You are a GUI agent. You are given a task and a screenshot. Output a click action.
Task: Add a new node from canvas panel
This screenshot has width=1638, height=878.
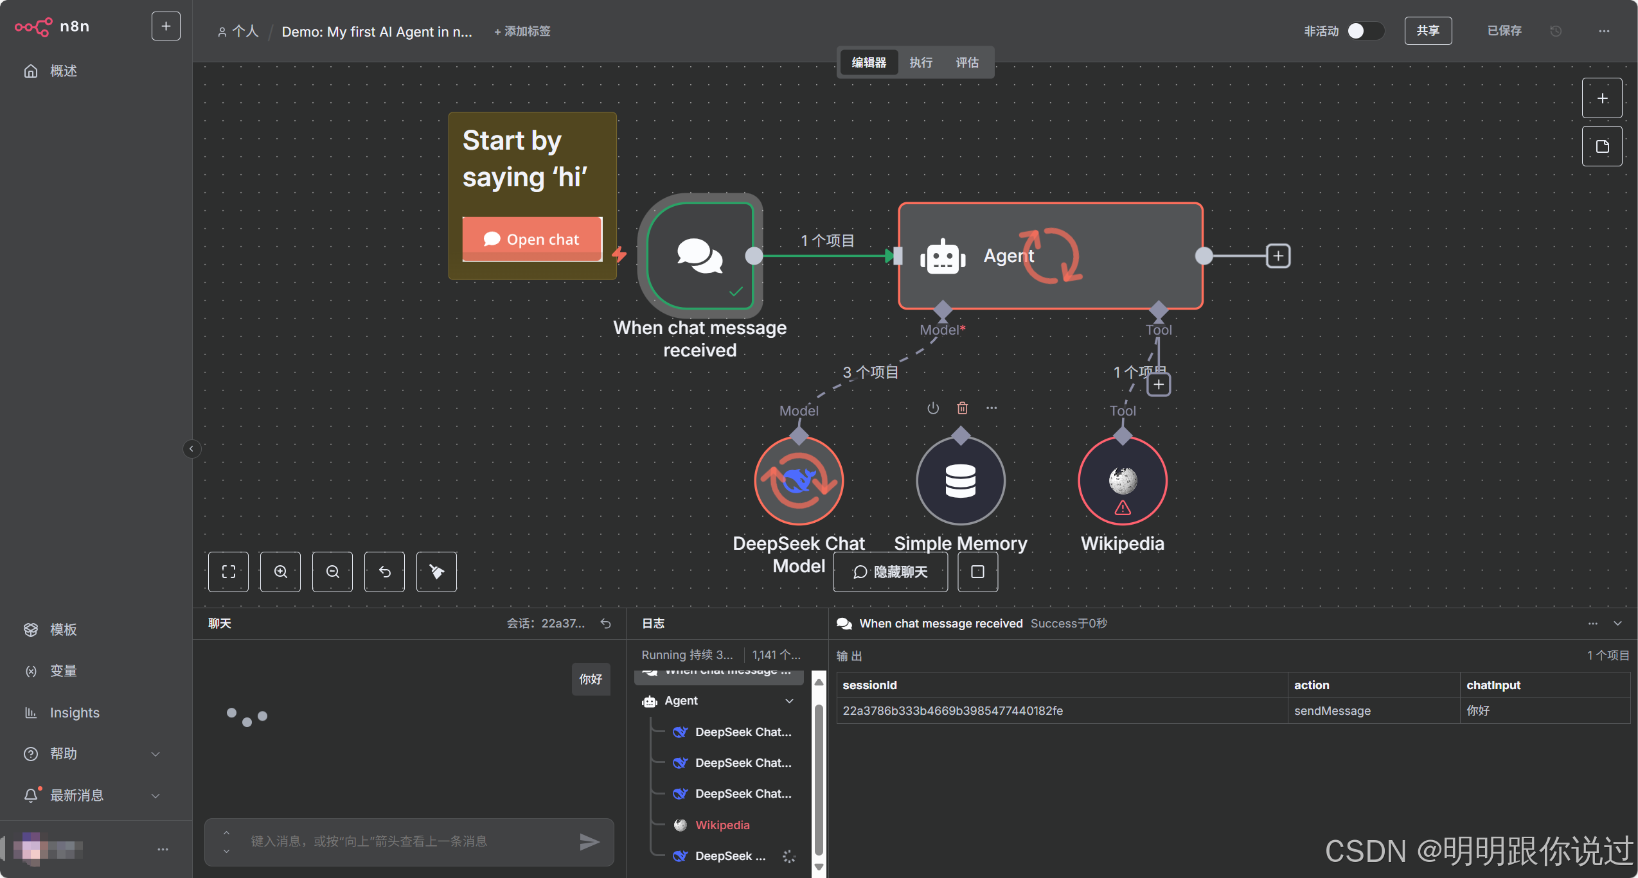pyautogui.click(x=1602, y=98)
